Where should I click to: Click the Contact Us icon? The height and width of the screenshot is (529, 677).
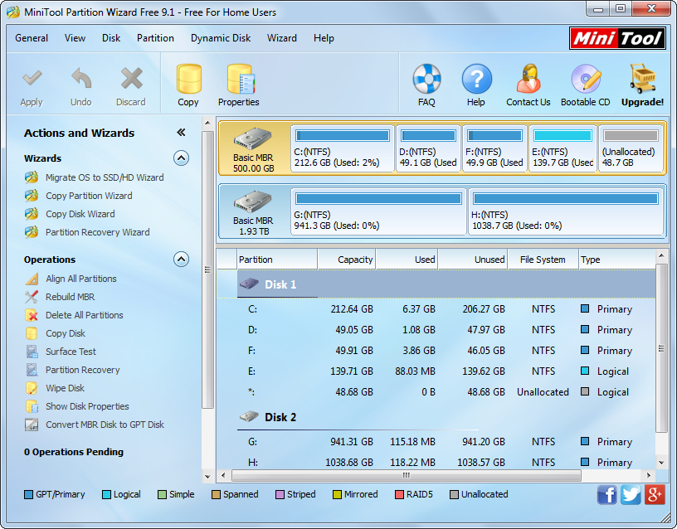528,79
